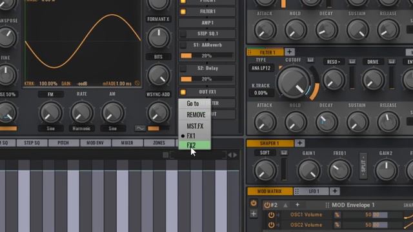The width and height of the screenshot is (413, 232).
Task: Add a new filter with the plus button
Action: click(x=289, y=52)
